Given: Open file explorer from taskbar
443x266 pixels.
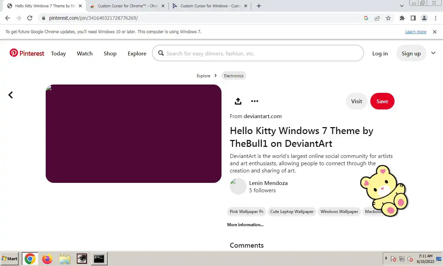Looking at the screenshot, I should (x=65, y=259).
